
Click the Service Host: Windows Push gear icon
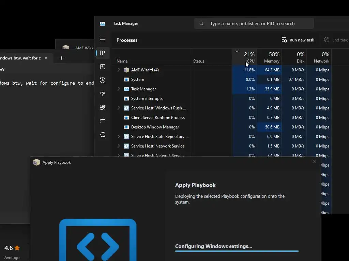126,108
